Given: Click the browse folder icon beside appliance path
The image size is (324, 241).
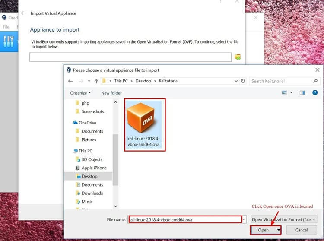Looking at the screenshot, I should click(237, 57).
